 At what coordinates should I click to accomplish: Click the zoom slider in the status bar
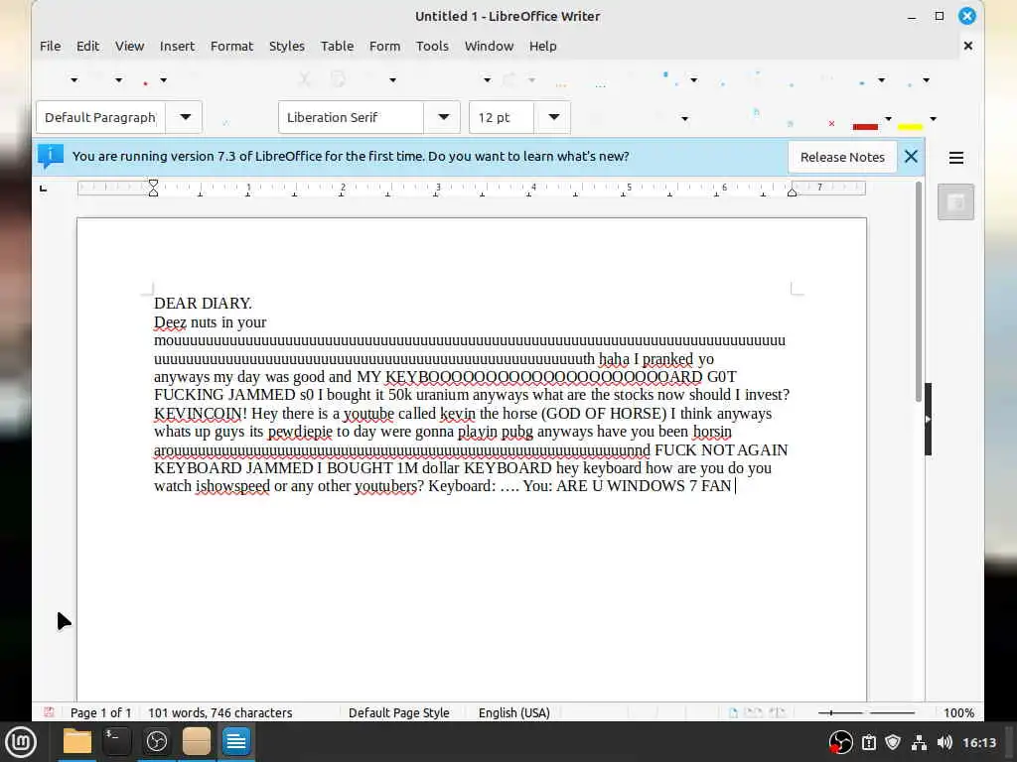click(x=866, y=712)
